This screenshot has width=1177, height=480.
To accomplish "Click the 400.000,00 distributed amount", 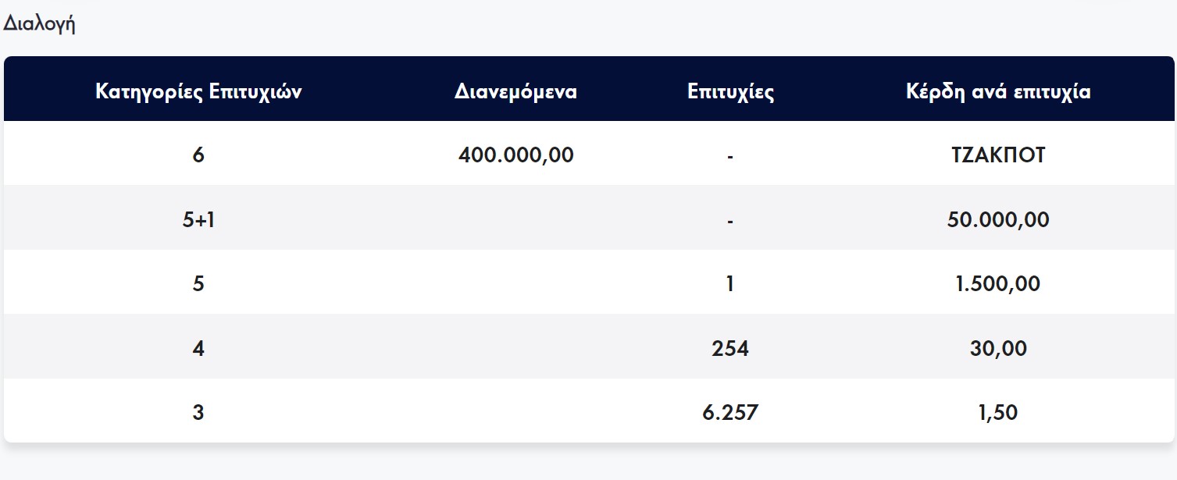I will click(515, 155).
